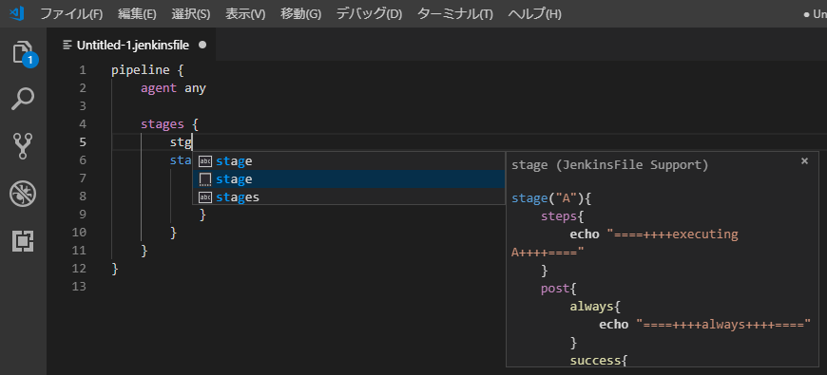Open the Debug view in activity bar

point(23,194)
